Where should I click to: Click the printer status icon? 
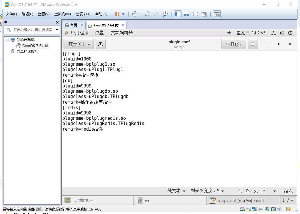pos(261,209)
